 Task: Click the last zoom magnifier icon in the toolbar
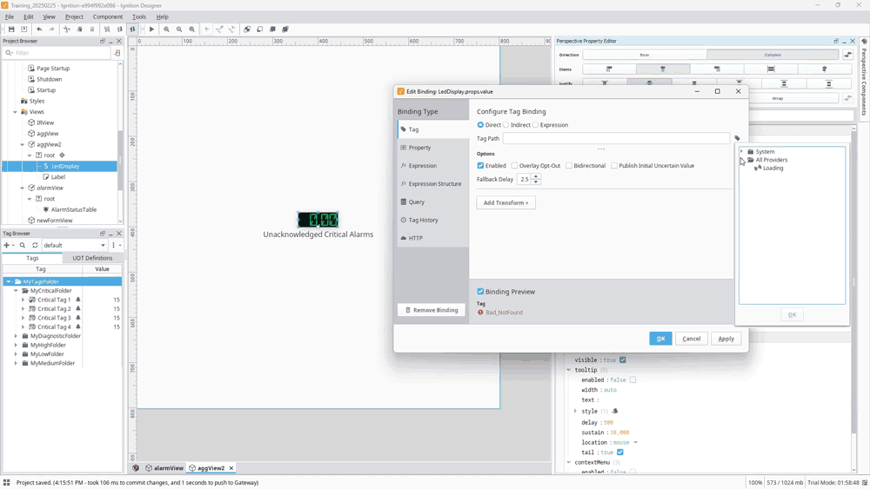pos(192,30)
